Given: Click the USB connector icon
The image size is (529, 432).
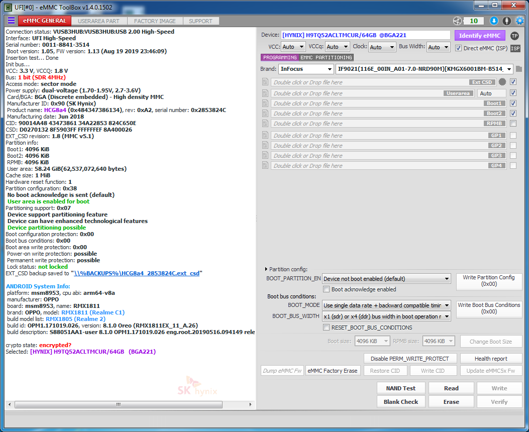Looking at the screenshot, I should (x=507, y=21).
